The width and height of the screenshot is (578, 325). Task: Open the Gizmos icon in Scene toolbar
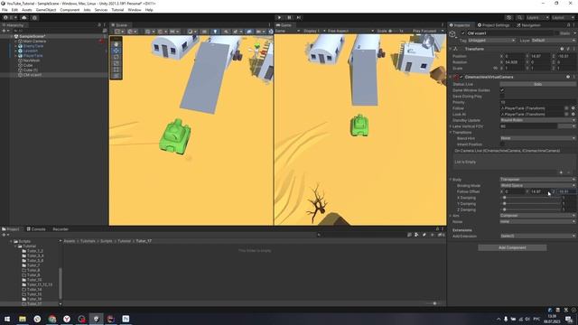[271, 32]
